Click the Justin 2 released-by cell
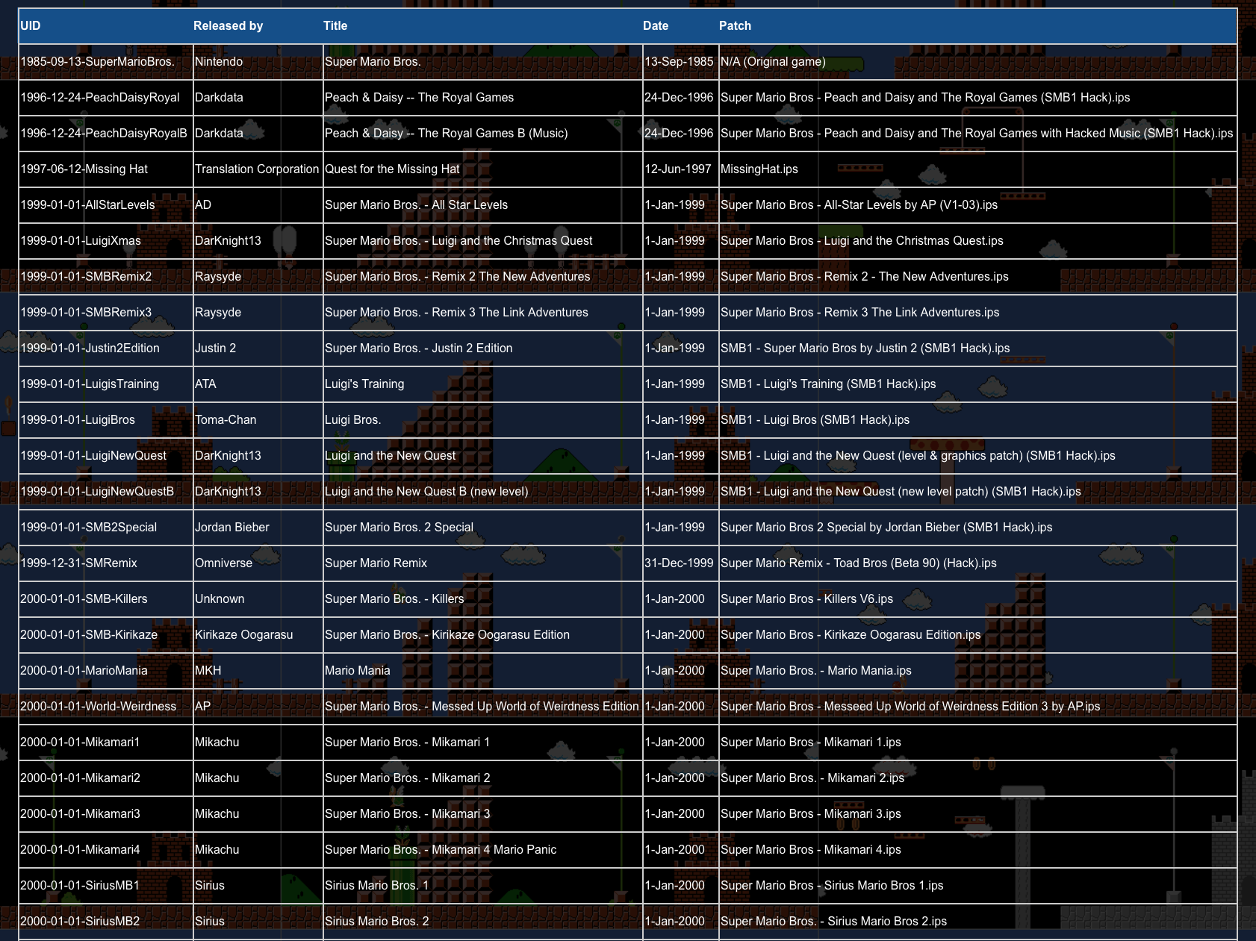The width and height of the screenshot is (1256, 941). 257,348
